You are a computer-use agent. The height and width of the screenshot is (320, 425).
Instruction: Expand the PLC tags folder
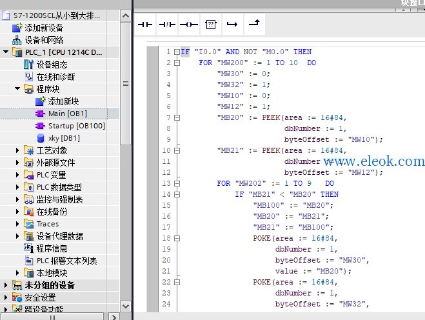[17, 175]
